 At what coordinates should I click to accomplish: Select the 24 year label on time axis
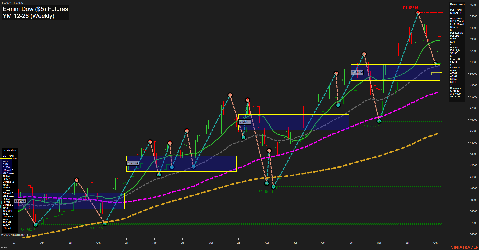(127, 243)
